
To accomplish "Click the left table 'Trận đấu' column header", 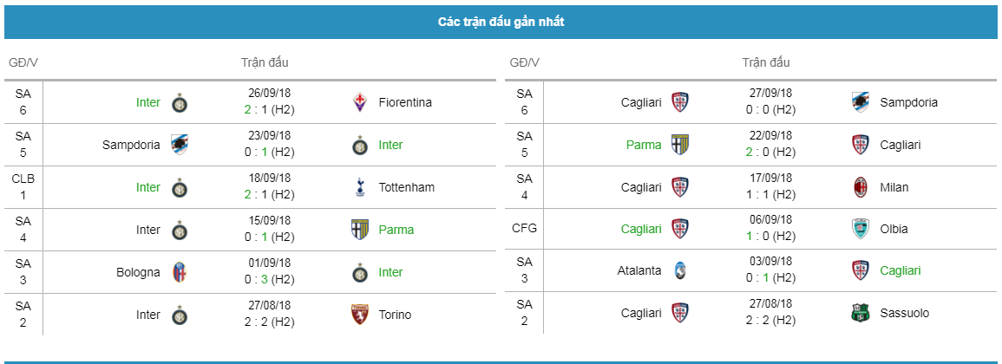I will pos(265,62).
